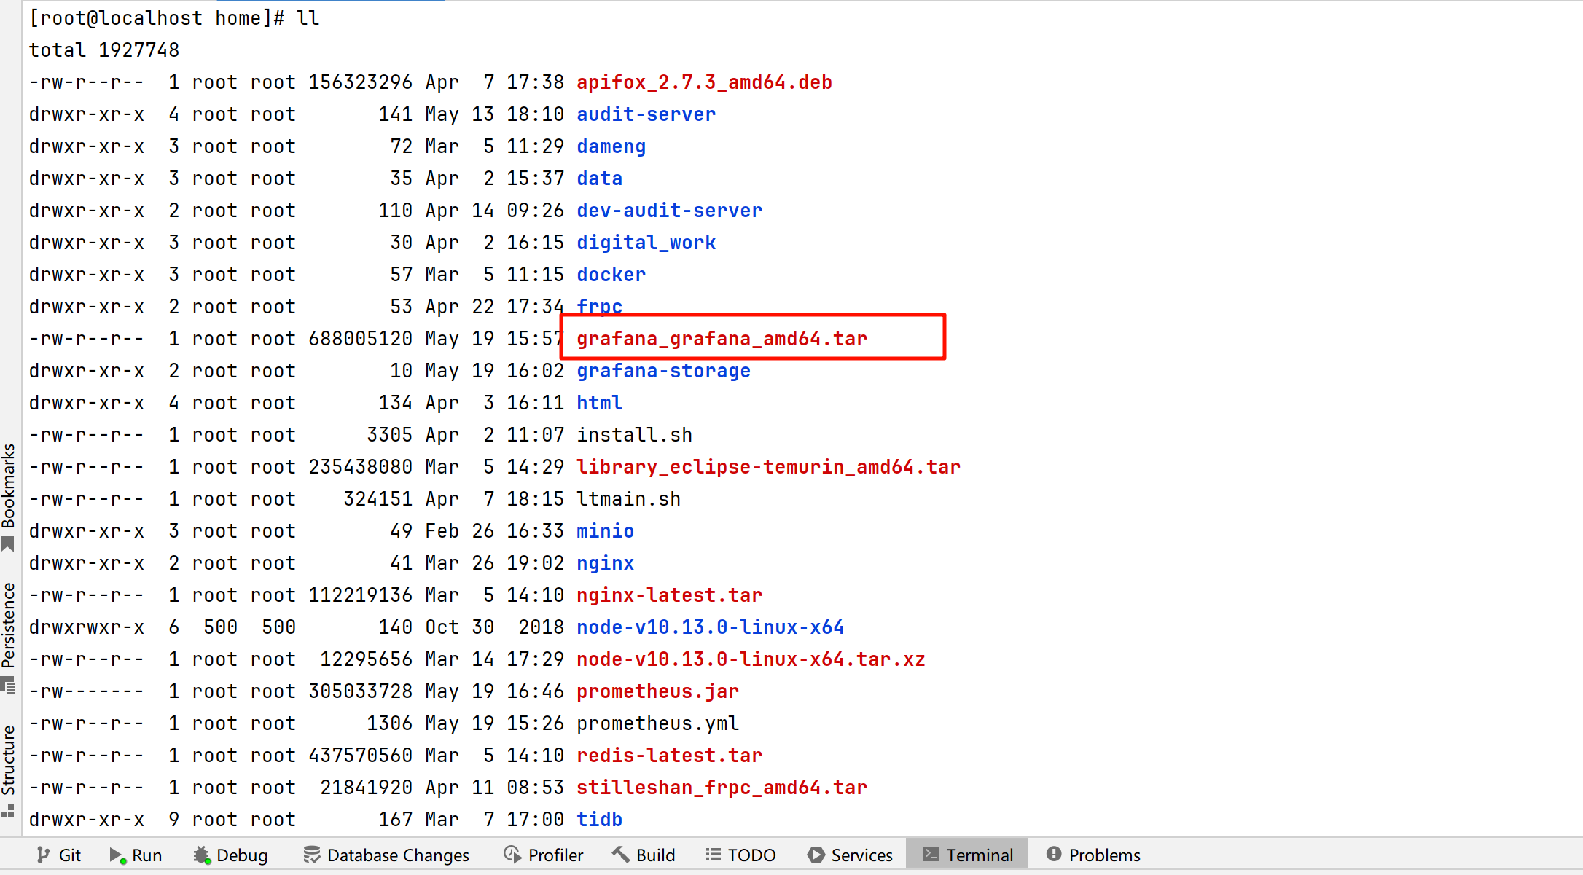The width and height of the screenshot is (1583, 875).
Task: Click the highlighted grafana_grafana_amd64.tar filename
Action: click(722, 339)
